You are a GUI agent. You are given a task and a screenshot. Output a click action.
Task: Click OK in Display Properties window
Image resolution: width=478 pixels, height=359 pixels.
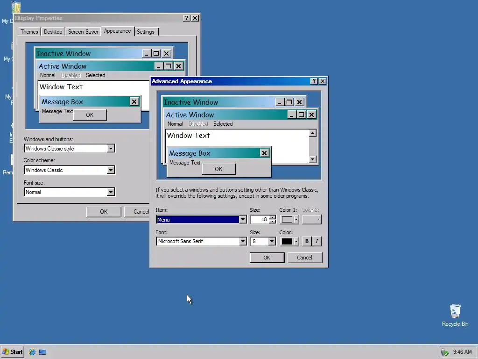point(104,212)
